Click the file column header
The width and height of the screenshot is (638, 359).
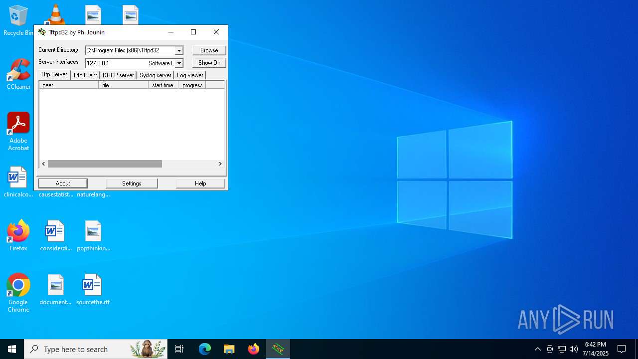point(123,85)
